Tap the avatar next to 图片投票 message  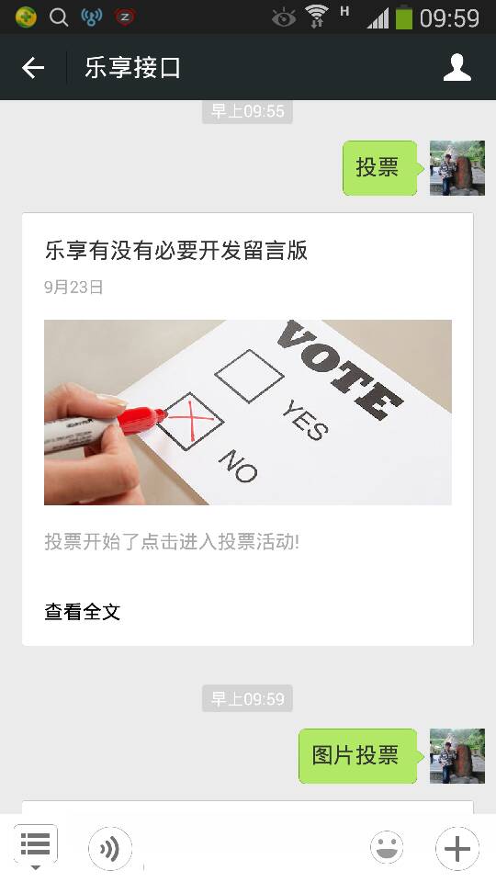(457, 755)
